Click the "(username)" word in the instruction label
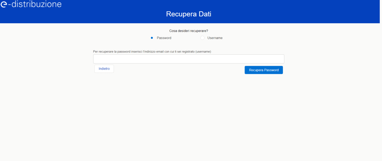Screen dimensions: 382x161 [x=203, y=52]
